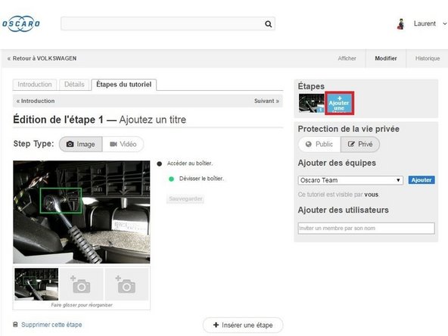Click the second add-photo camera placeholder

pos(126,285)
